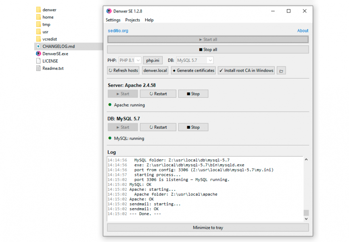The width and height of the screenshot is (349, 242).
Task: Click the log scrollbar thumb
Action: 306,213
